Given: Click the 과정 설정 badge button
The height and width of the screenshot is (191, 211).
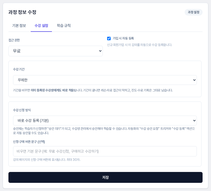Looking at the screenshot, I should pos(193,12).
